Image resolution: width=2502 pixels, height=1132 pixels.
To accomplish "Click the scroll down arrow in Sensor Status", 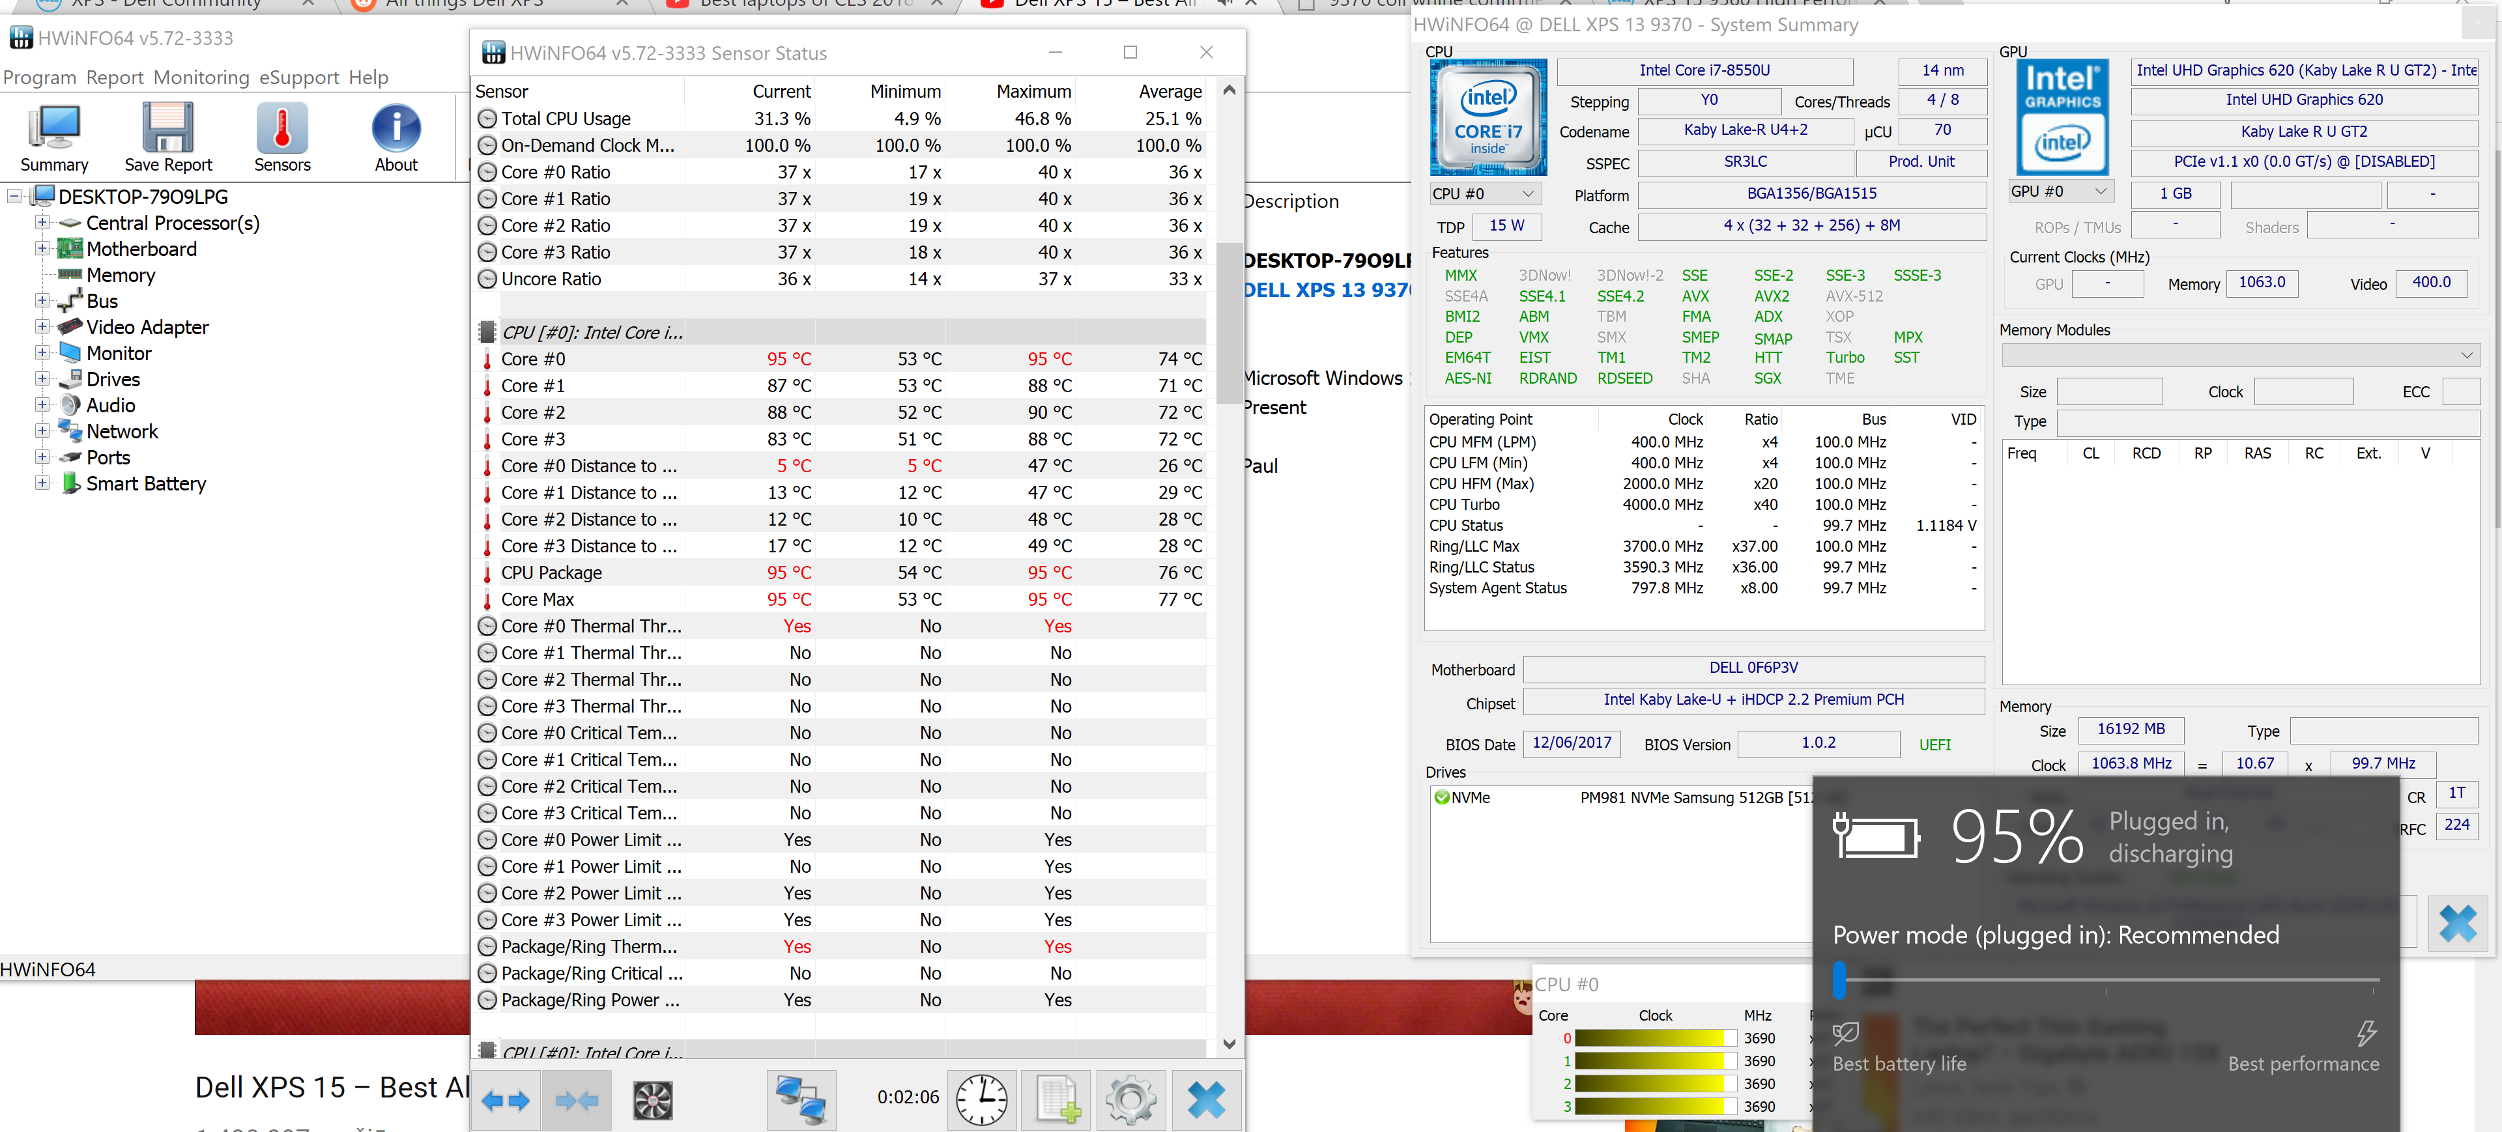I will click(1229, 1043).
